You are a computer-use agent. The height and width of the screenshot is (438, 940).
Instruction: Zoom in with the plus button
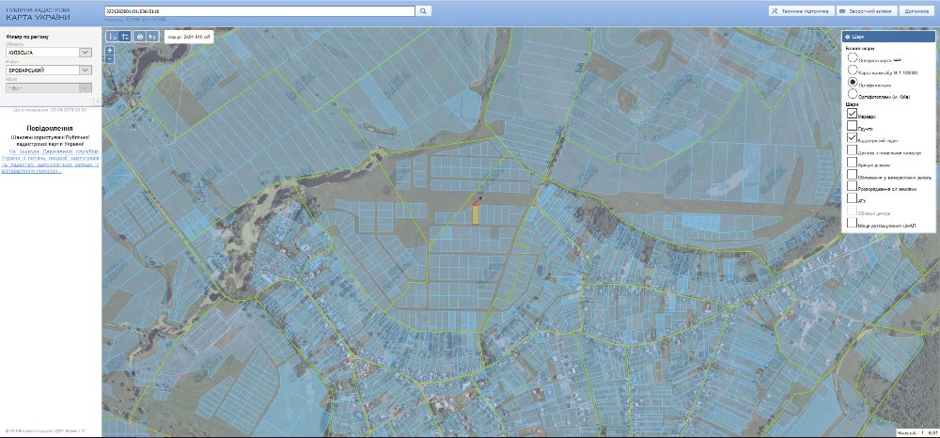point(110,51)
